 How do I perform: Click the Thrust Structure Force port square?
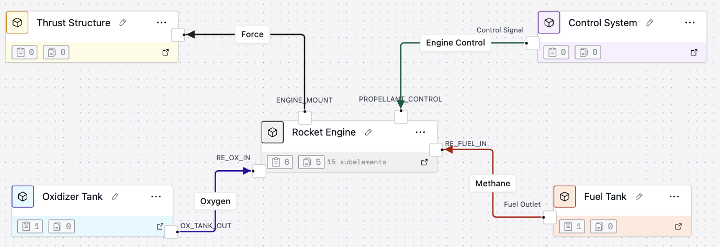click(x=178, y=35)
